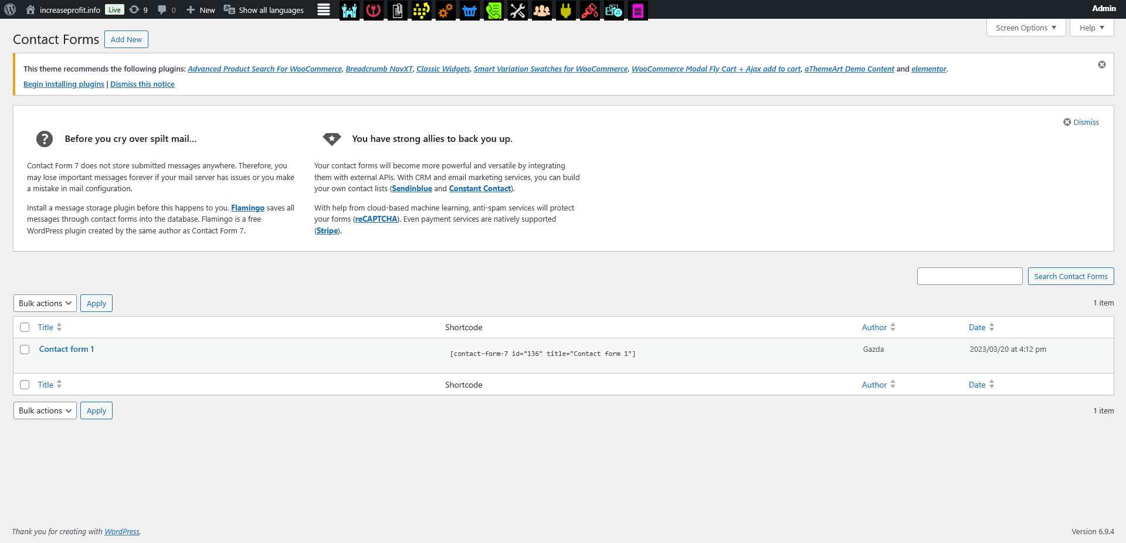
Task: Click the red power plug circle icon
Action: pos(374,10)
